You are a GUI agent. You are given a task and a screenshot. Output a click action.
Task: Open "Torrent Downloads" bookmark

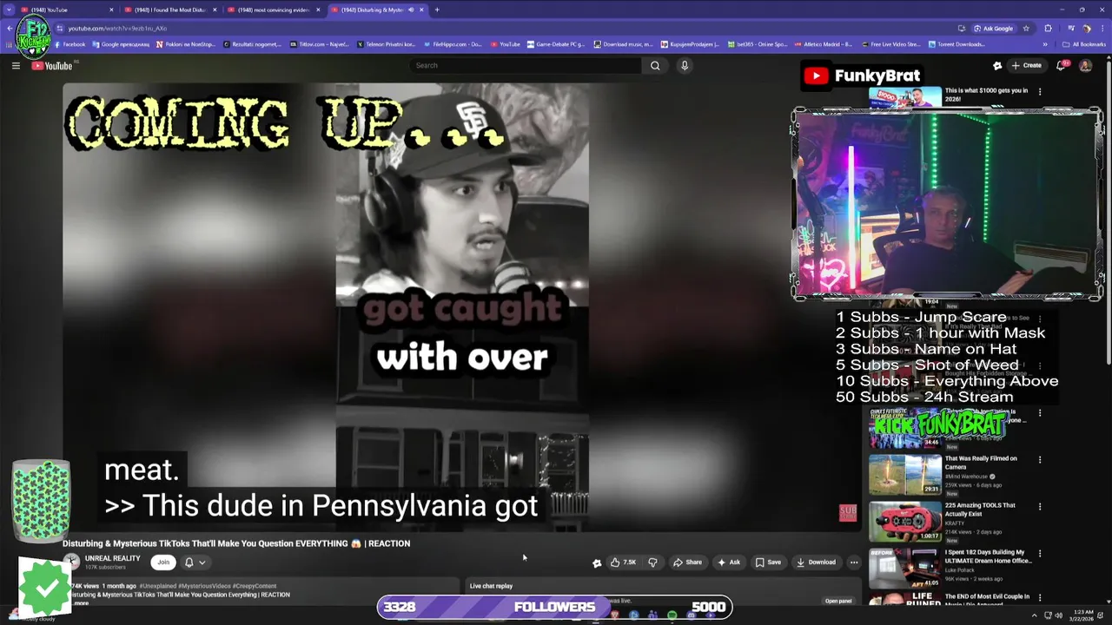click(956, 44)
